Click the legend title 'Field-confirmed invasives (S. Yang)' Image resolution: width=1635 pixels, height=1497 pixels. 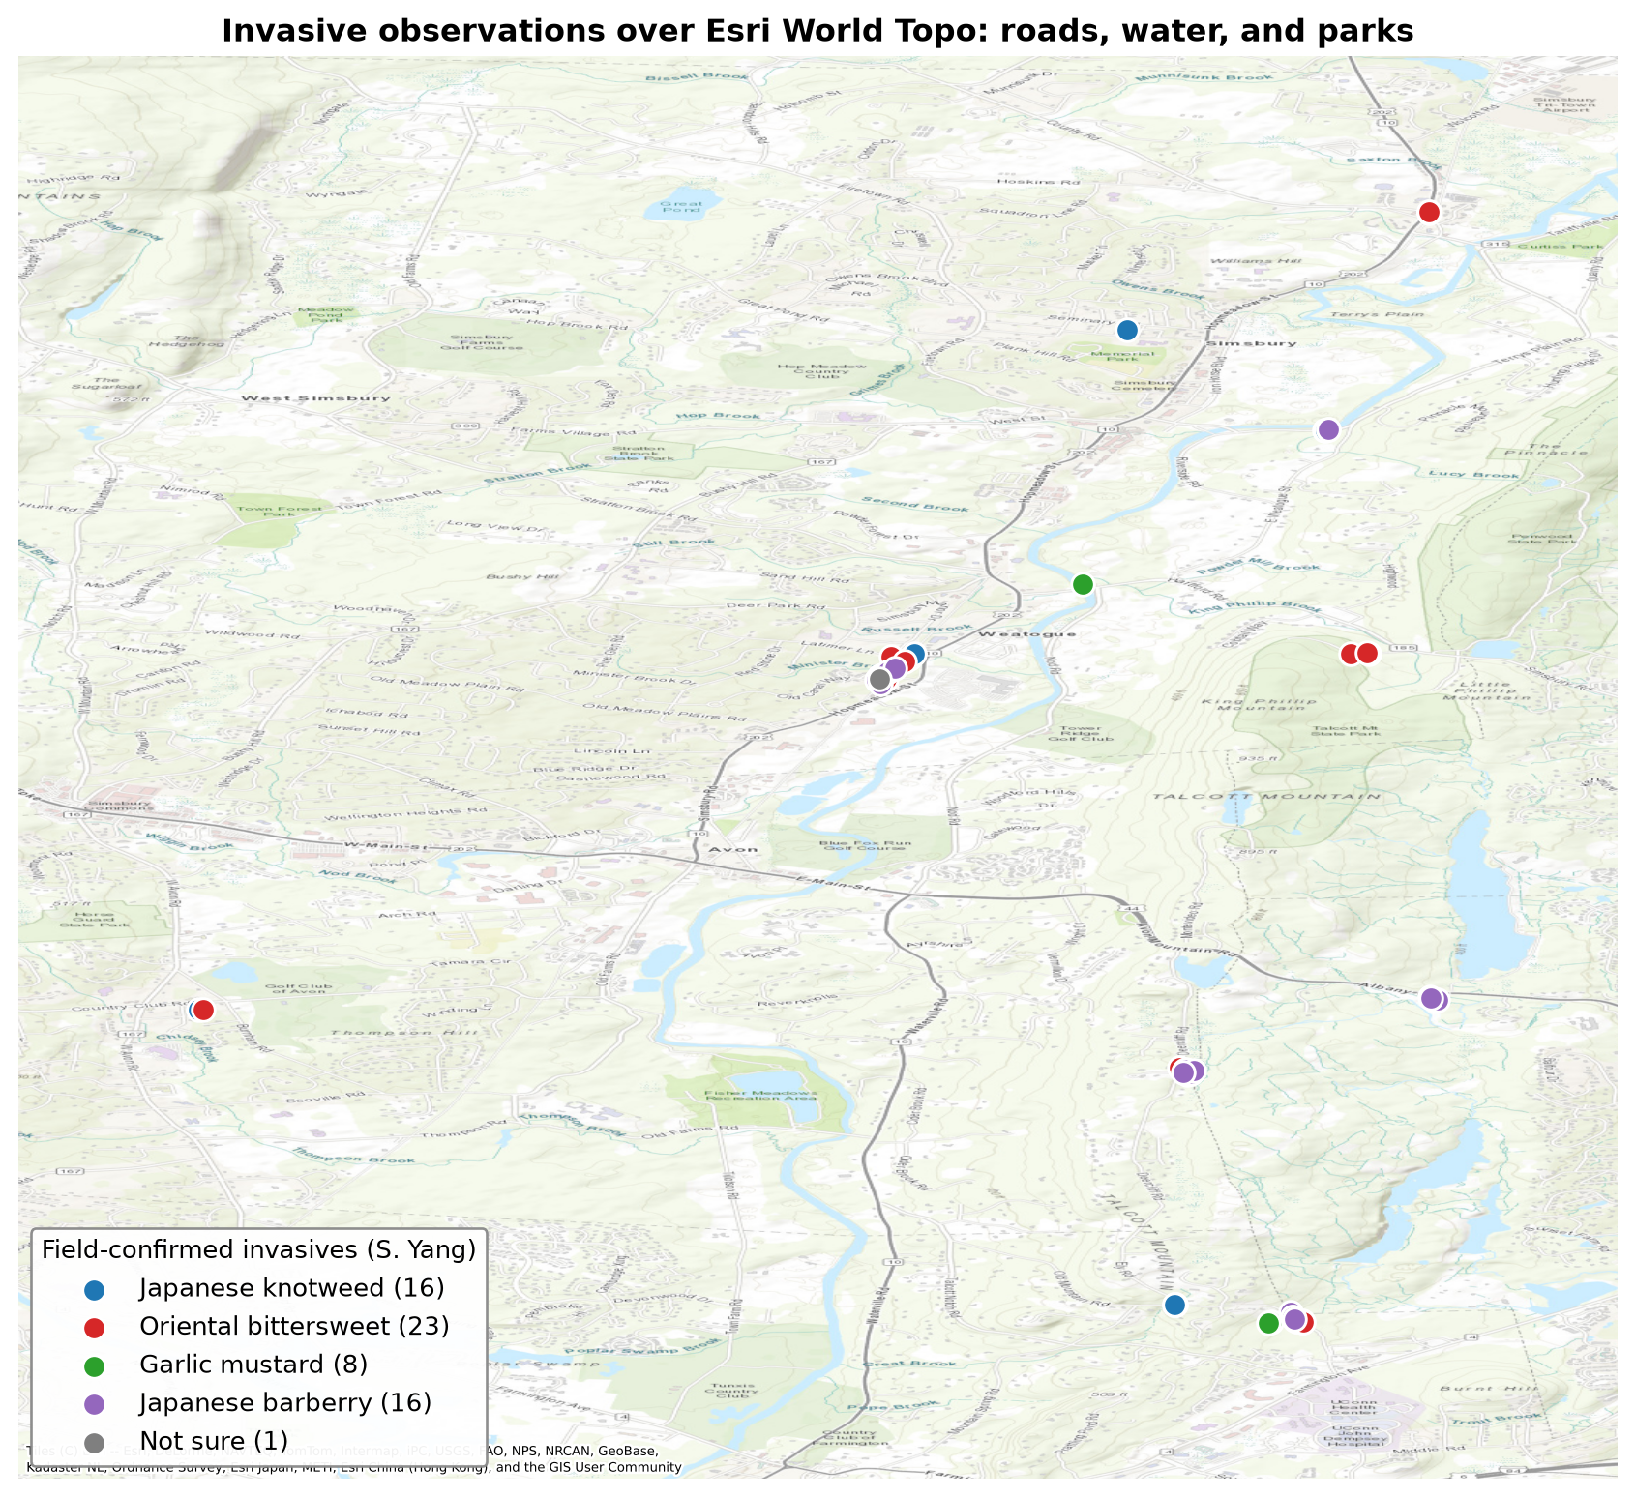click(x=258, y=1250)
